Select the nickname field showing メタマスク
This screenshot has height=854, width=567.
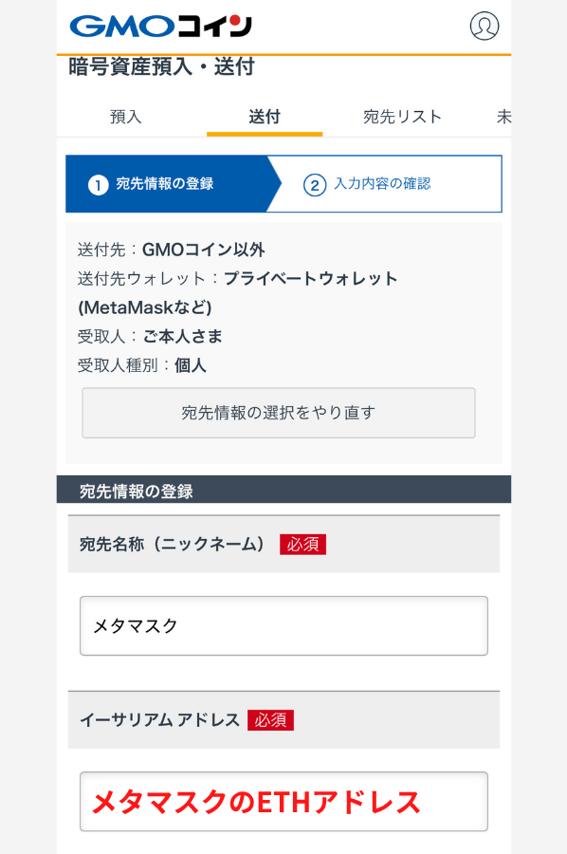point(282,625)
